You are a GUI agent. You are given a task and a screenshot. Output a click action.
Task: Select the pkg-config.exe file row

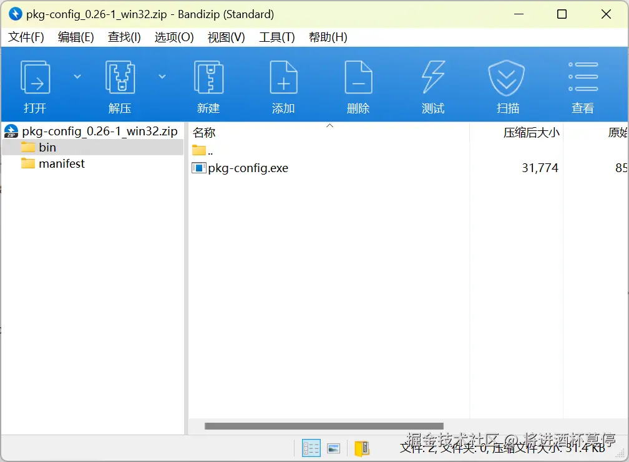click(407, 168)
